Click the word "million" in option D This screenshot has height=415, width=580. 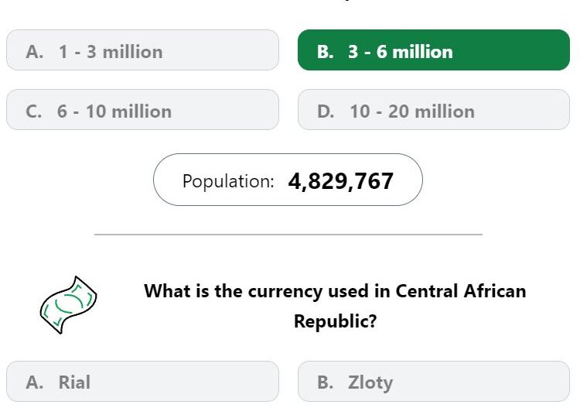click(444, 111)
